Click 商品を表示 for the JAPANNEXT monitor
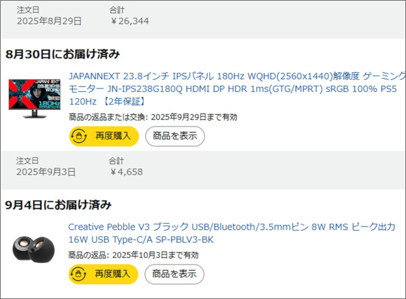Image resolution: width=406 pixels, height=299 pixels. pyautogui.click(x=175, y=136)
